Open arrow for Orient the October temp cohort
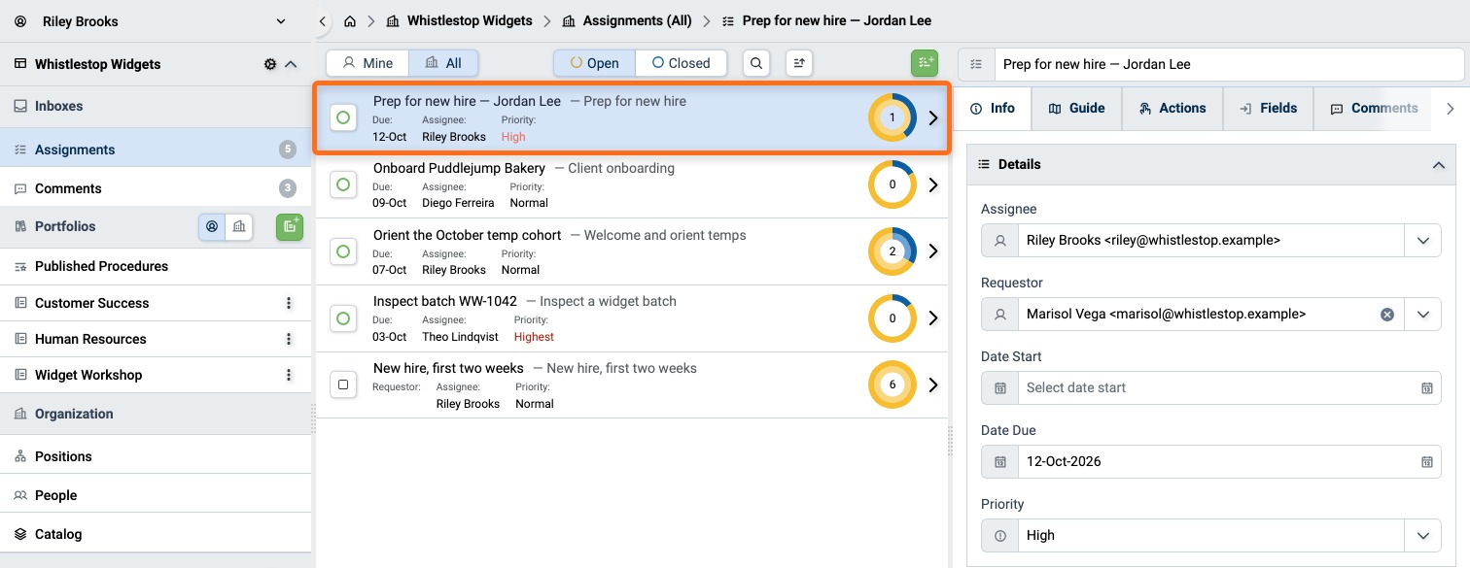1470x568 pixels. (x=933, y=251)
